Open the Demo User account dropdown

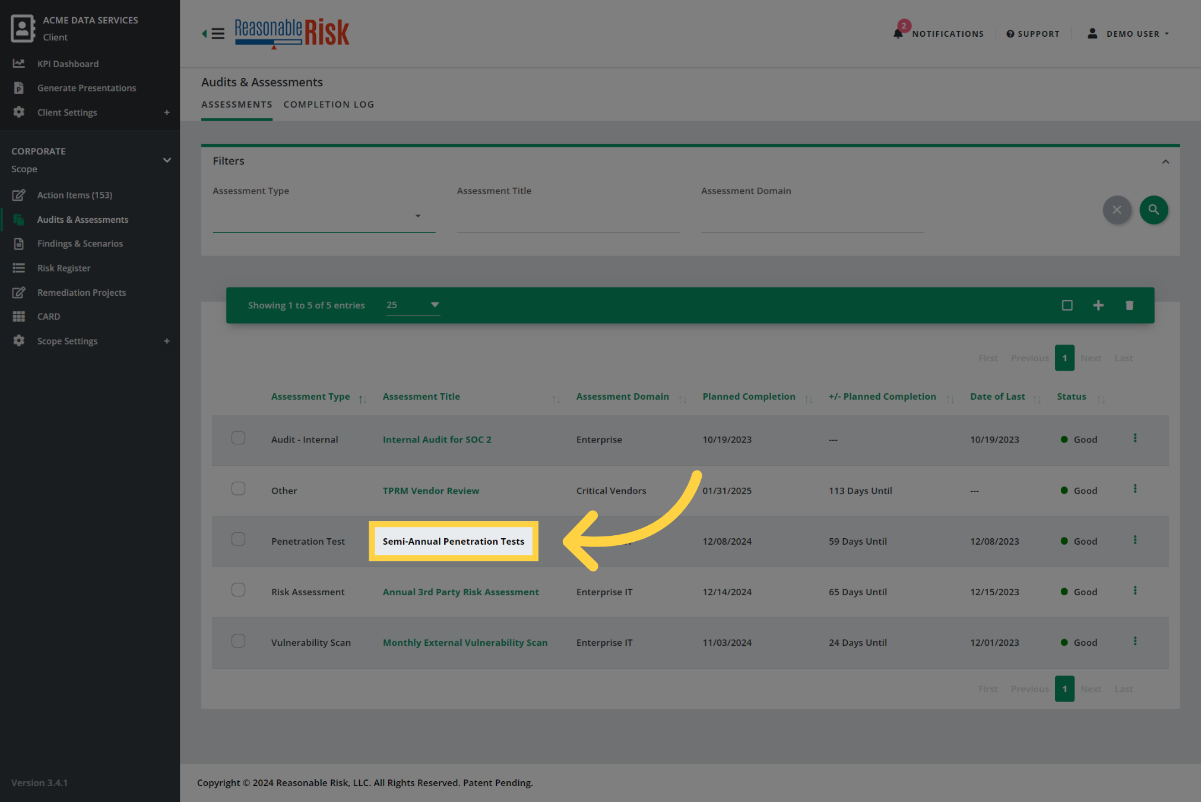point(1128,34)
